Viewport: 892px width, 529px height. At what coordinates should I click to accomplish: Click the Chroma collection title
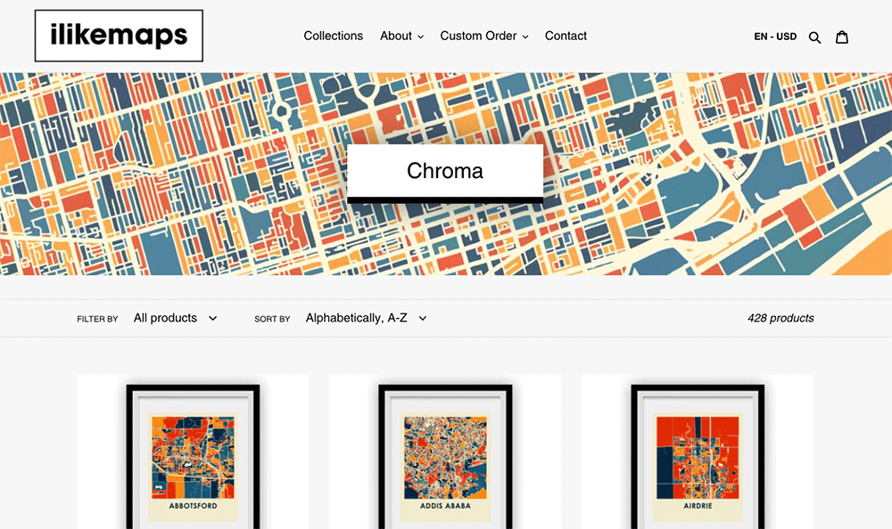(x=444, y=171)
